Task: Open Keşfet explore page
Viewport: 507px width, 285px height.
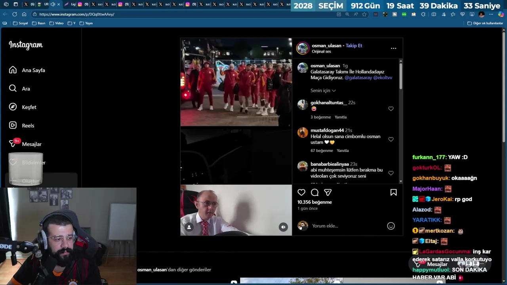Action: click(23, 107)
